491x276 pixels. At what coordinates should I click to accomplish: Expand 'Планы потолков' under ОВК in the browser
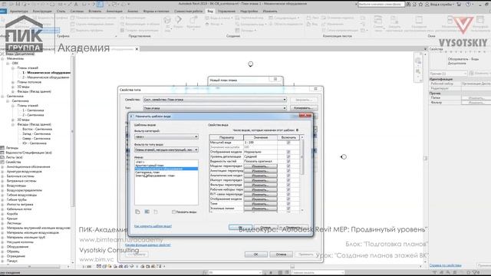(x=13, y=82)
